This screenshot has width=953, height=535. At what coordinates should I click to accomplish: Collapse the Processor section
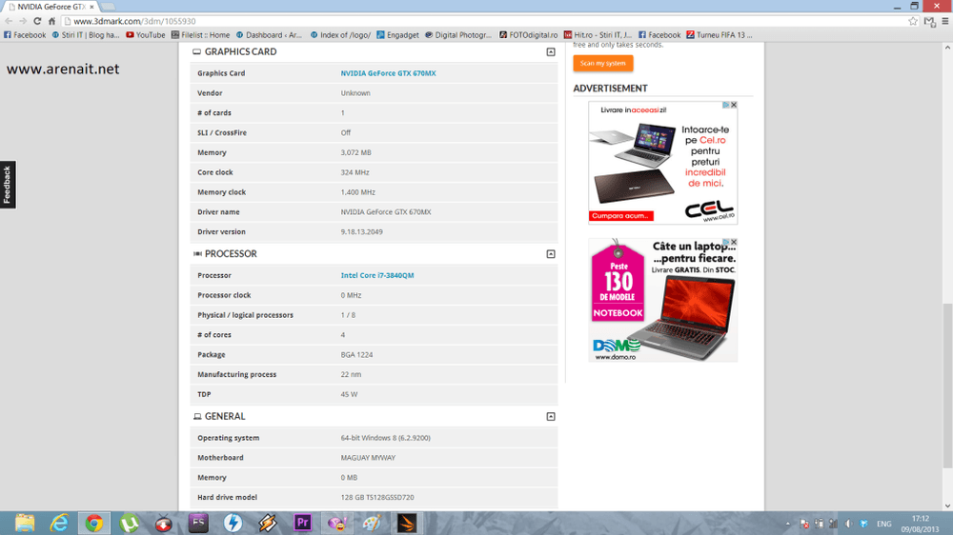tap(551, 254)
